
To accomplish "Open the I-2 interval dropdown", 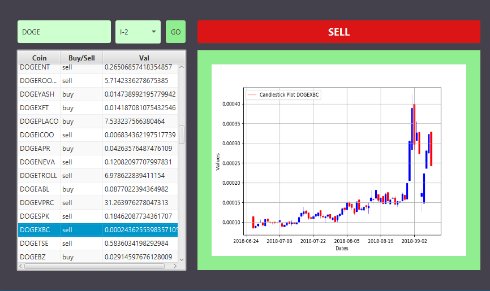I will click(x=138, y=32).
